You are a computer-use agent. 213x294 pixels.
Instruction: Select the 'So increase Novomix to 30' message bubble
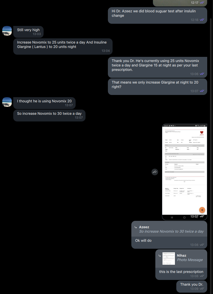click(49, 115)
